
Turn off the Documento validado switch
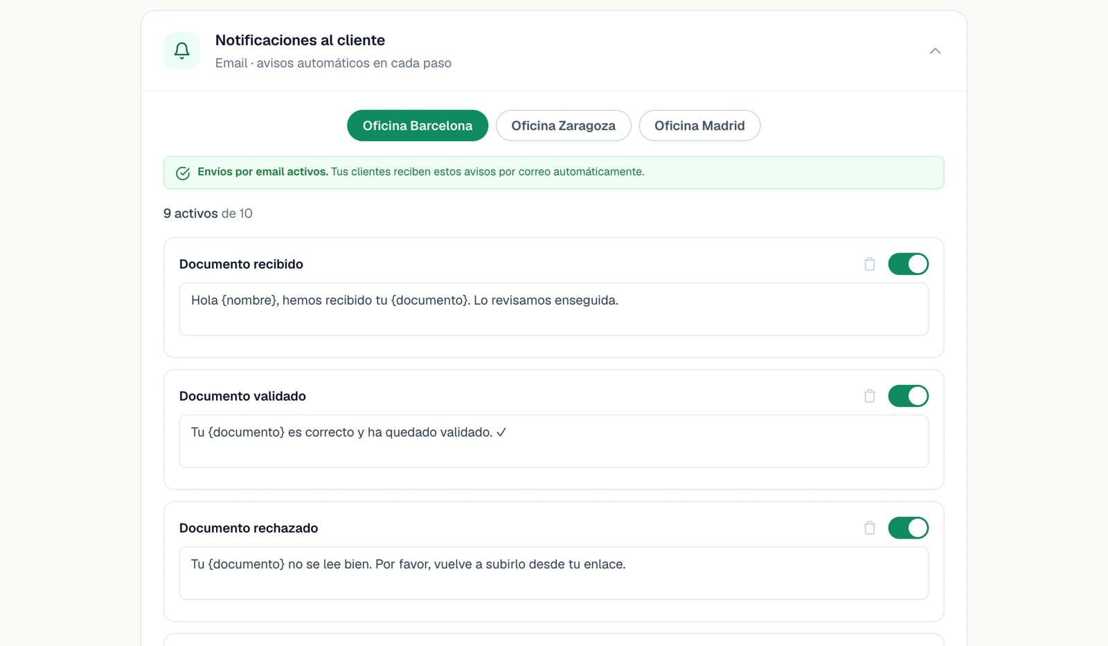tap(908, 396)
